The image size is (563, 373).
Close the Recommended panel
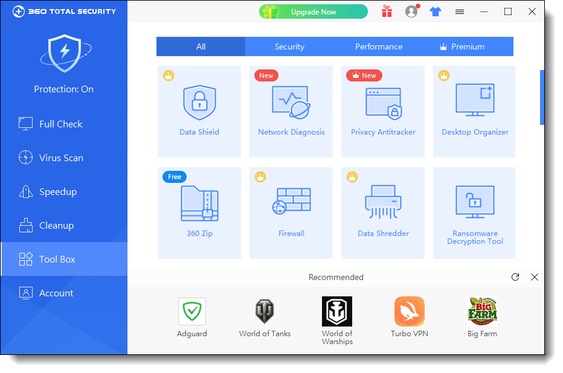point(534,277)
